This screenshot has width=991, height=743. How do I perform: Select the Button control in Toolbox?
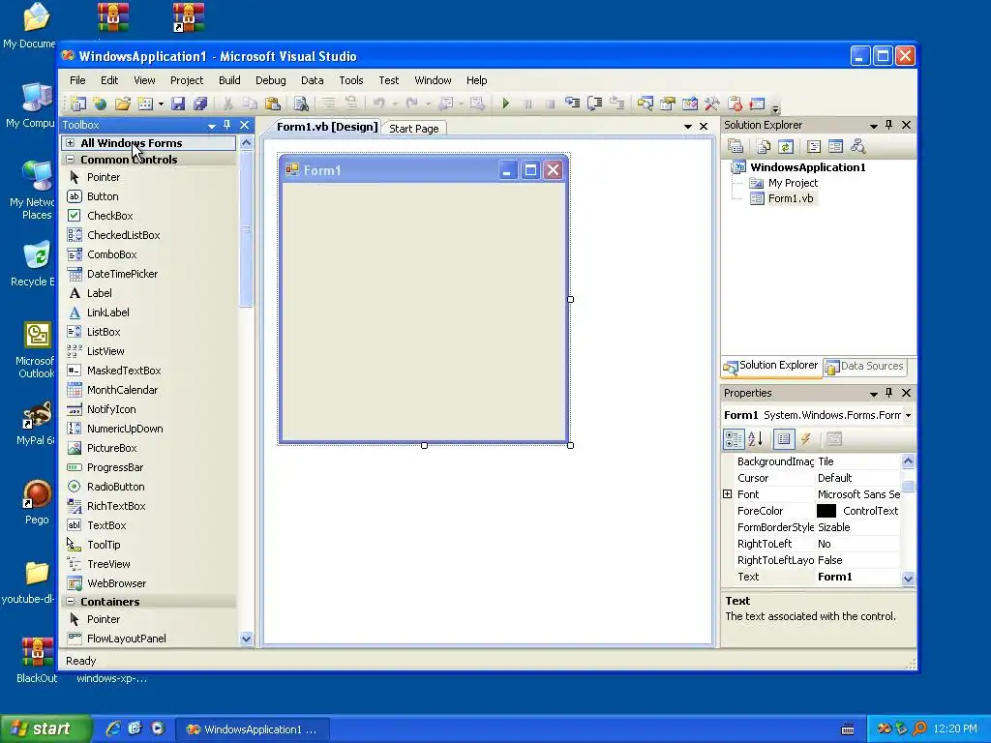(103, 196)
